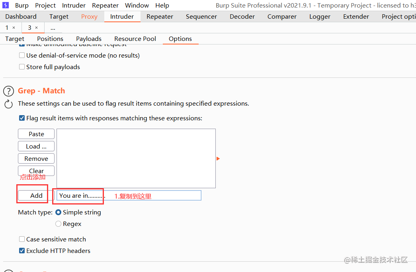Select Intruder attack tab 1
The image size is (416, 272).
click(x=7, y=27)
